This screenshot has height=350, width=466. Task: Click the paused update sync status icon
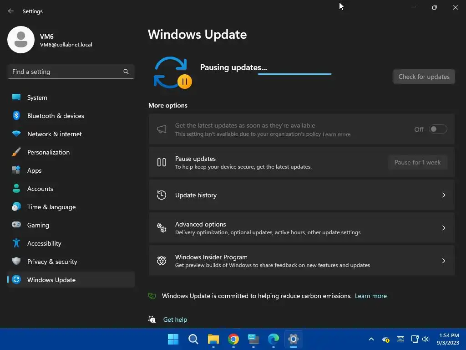pyautogui.click(x=172, y=73)
